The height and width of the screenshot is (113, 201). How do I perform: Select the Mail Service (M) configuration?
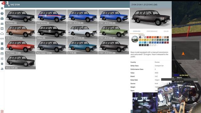52,17
